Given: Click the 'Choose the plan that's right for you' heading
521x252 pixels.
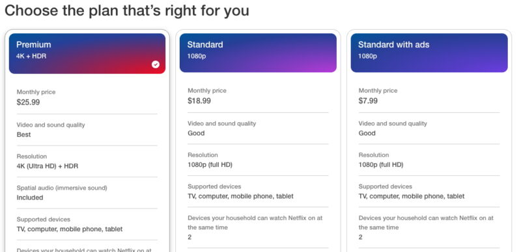Looking at the screenshot, I should click(126, 10).
